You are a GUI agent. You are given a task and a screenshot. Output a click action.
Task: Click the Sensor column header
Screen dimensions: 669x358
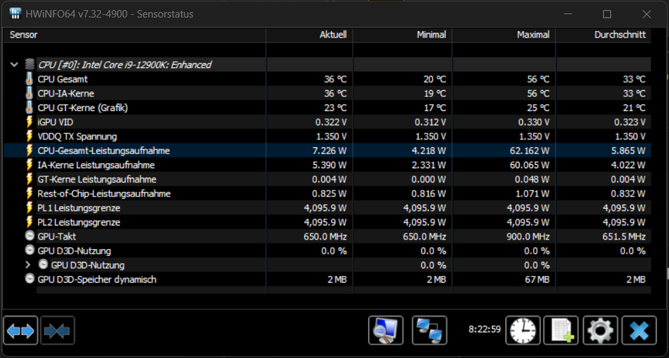pyautogui.click(x=135, y=35)
